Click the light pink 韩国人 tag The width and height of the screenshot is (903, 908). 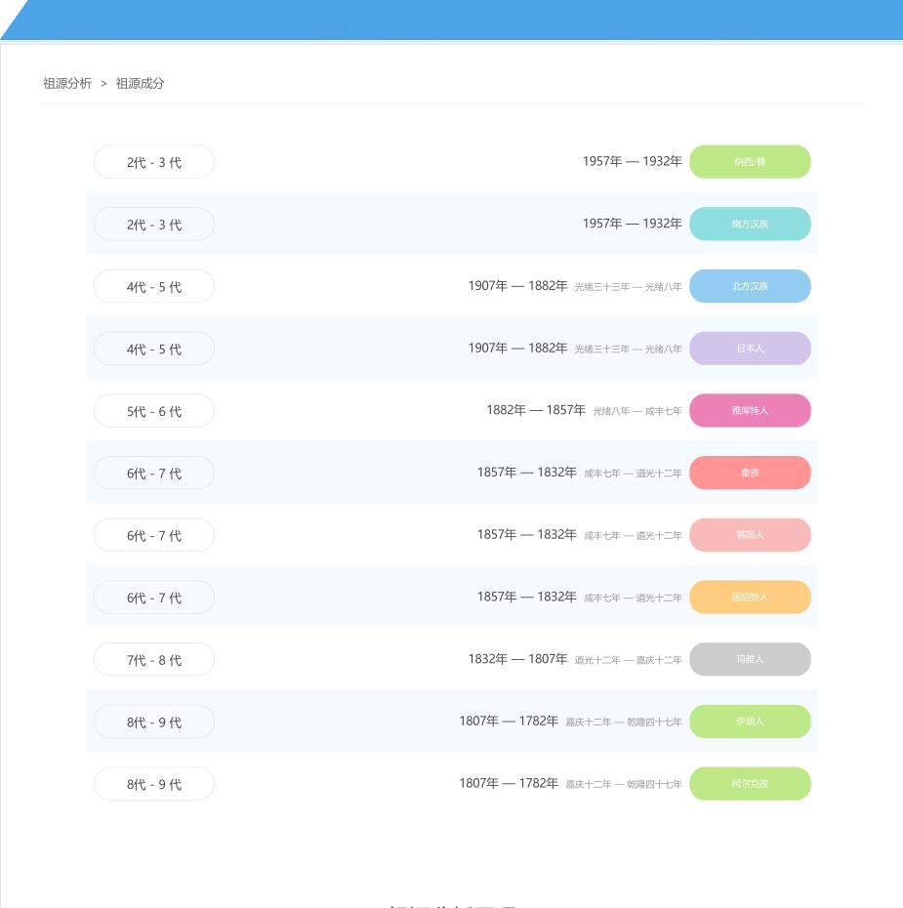[x=750, y=534]
